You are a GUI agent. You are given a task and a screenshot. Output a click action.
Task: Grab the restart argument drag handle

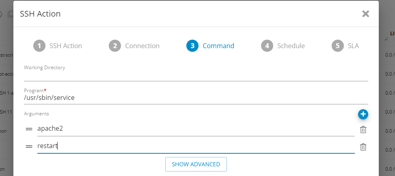coord(29,146)
